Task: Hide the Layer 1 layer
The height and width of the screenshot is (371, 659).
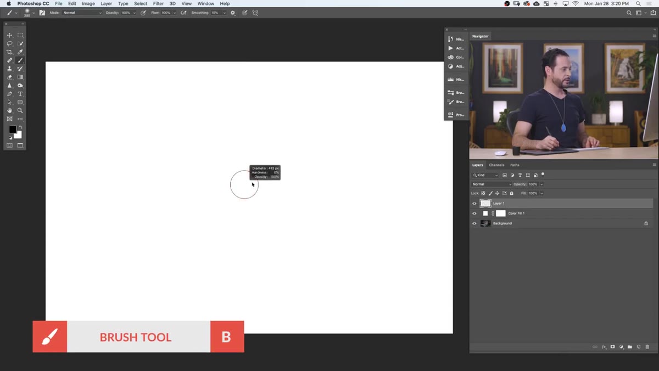Action: 474,204
